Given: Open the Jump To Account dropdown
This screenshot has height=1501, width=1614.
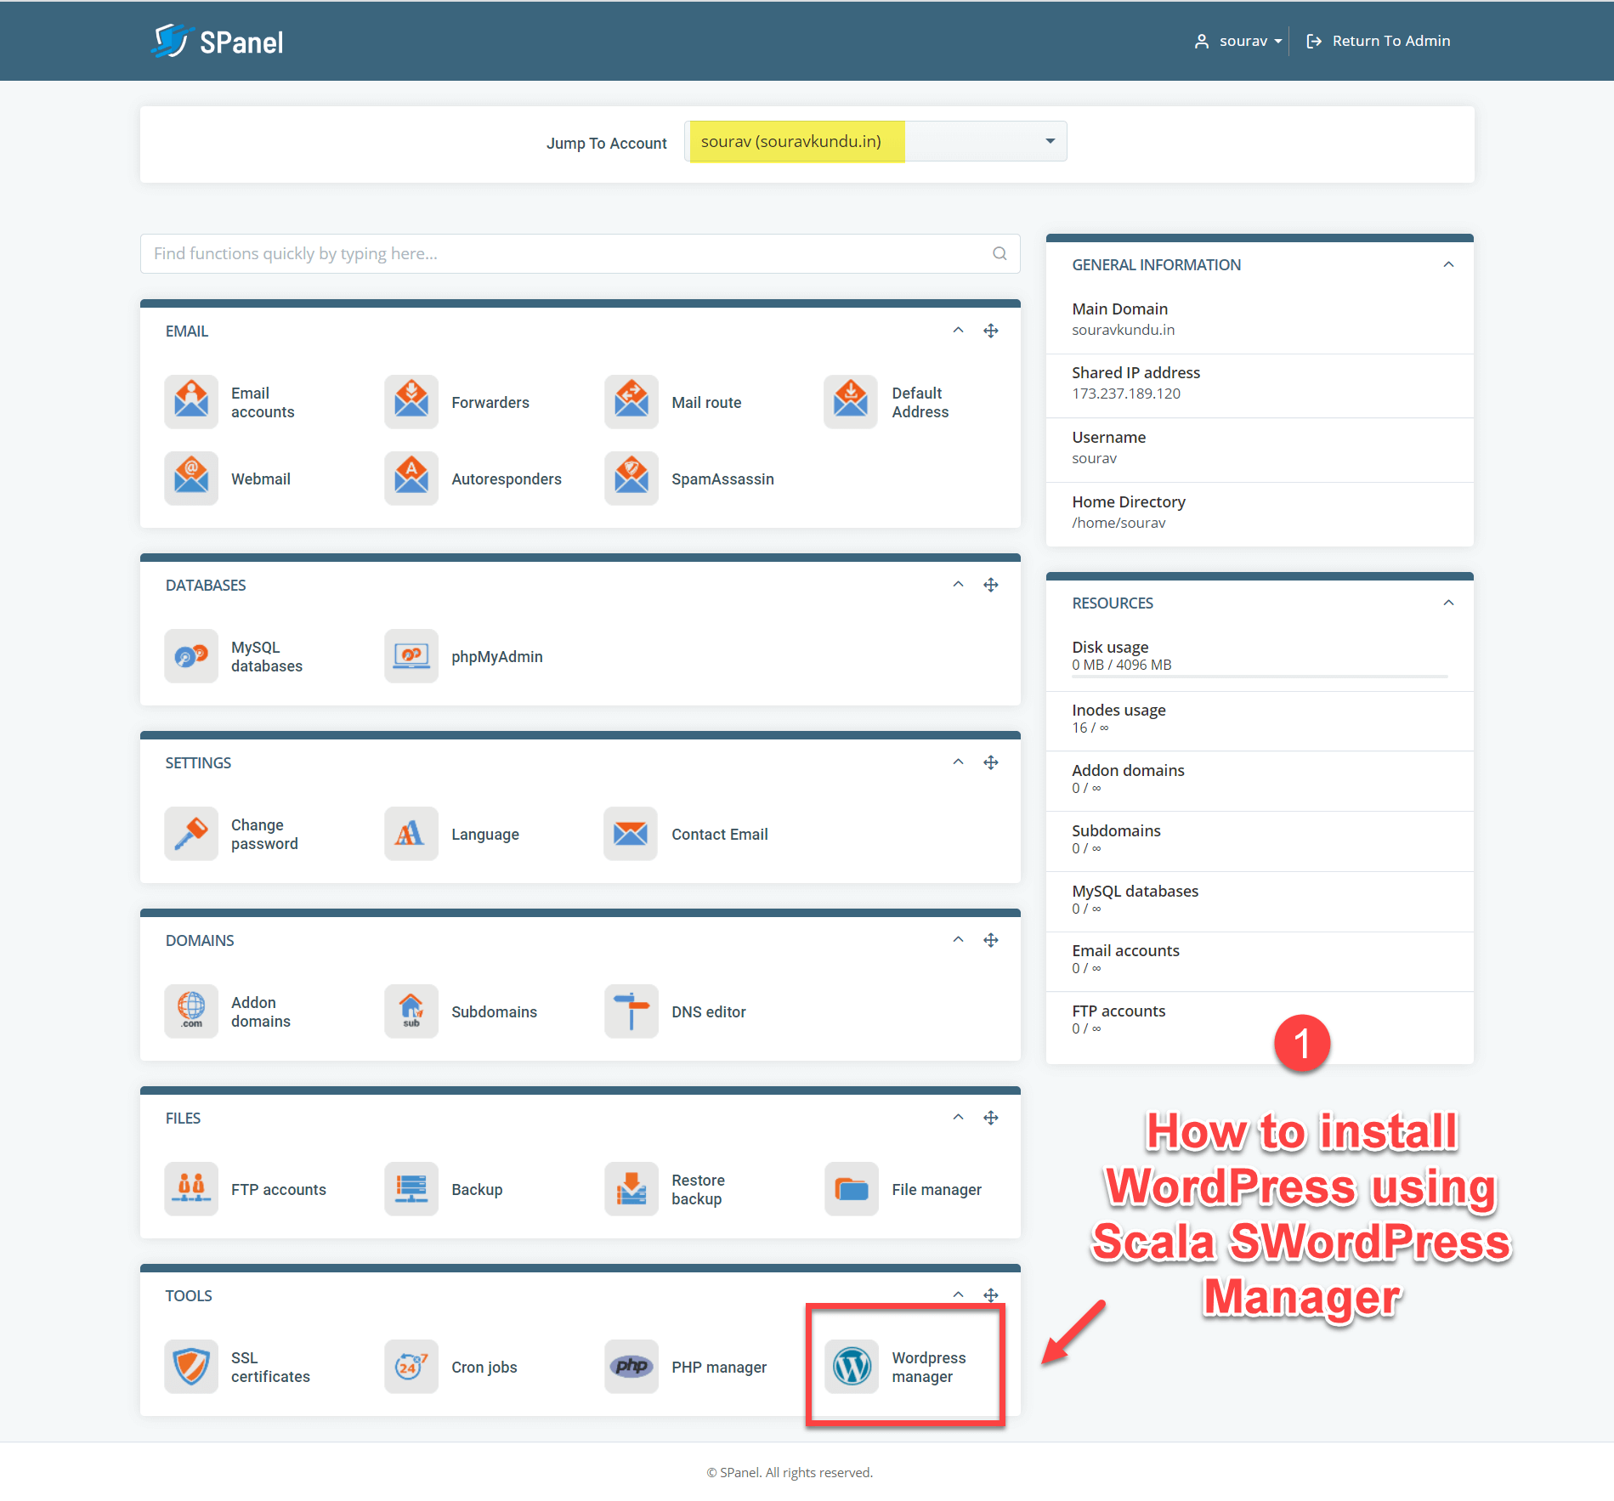Looking at the screenshot, I should 875,141.
